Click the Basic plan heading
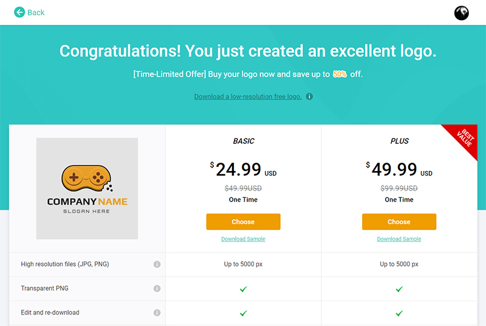 click(244, 141)
